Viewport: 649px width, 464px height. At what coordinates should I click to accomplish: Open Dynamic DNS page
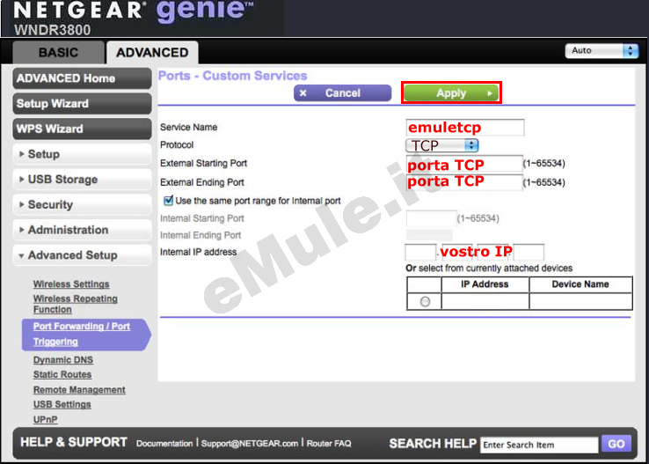point(63,359)
